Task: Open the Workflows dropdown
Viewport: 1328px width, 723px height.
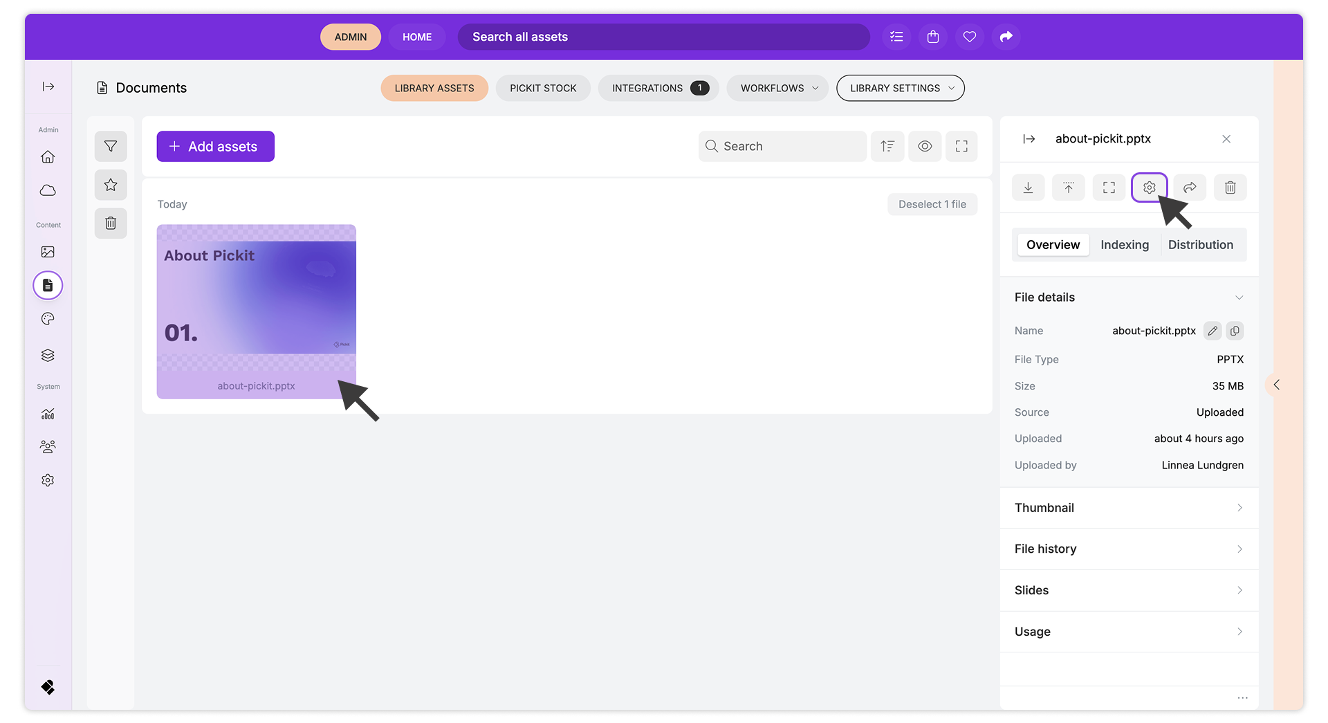Action: [x=777, y=88]
